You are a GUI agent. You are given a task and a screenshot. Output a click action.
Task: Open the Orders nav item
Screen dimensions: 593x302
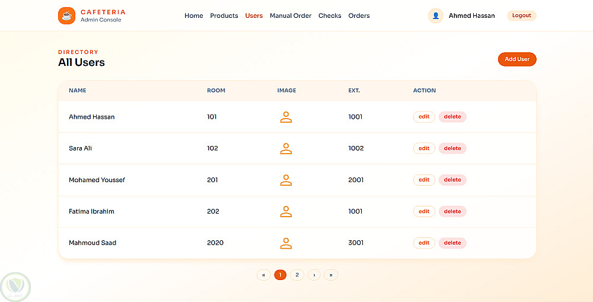(x=359, y=15)
